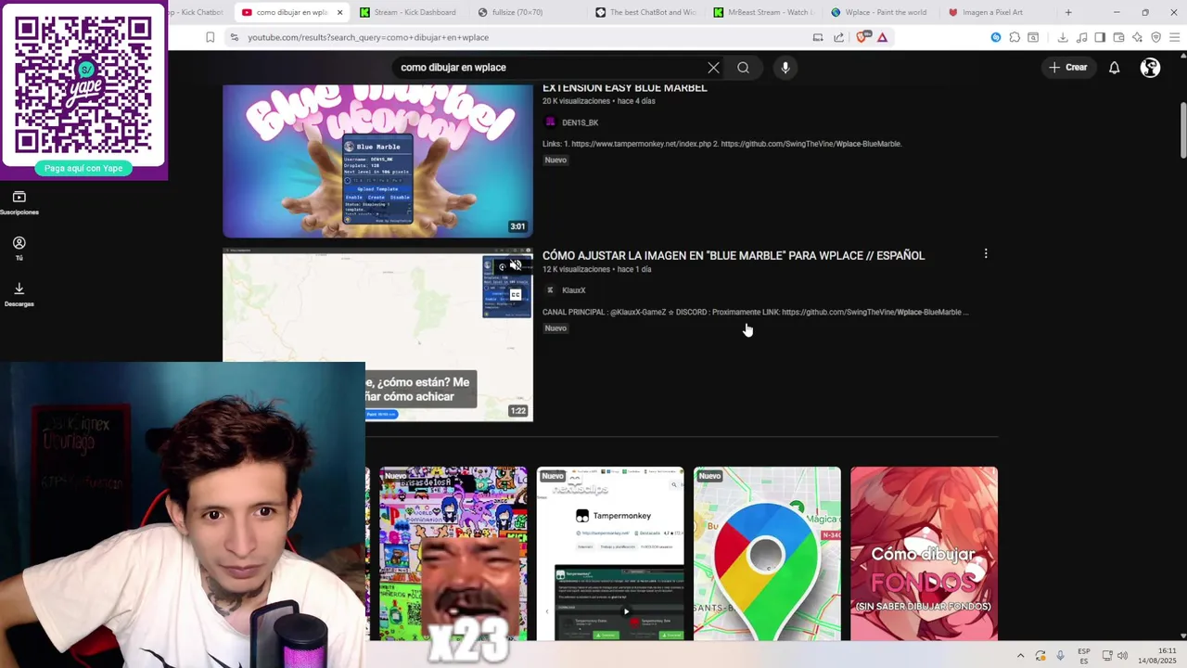Click the cast/install screen icon in the address bar

click(x=818, y=37)
